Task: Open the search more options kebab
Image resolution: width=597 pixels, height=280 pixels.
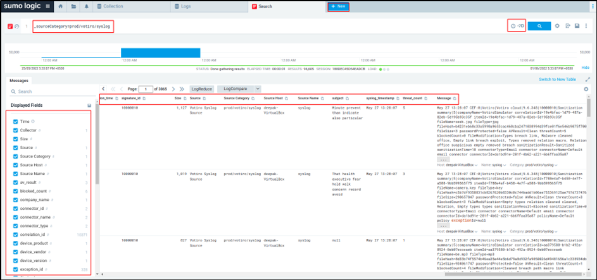Action: (x=586, y=26)
